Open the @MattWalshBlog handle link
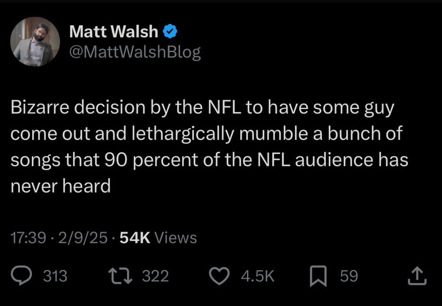 pos(135,52)
